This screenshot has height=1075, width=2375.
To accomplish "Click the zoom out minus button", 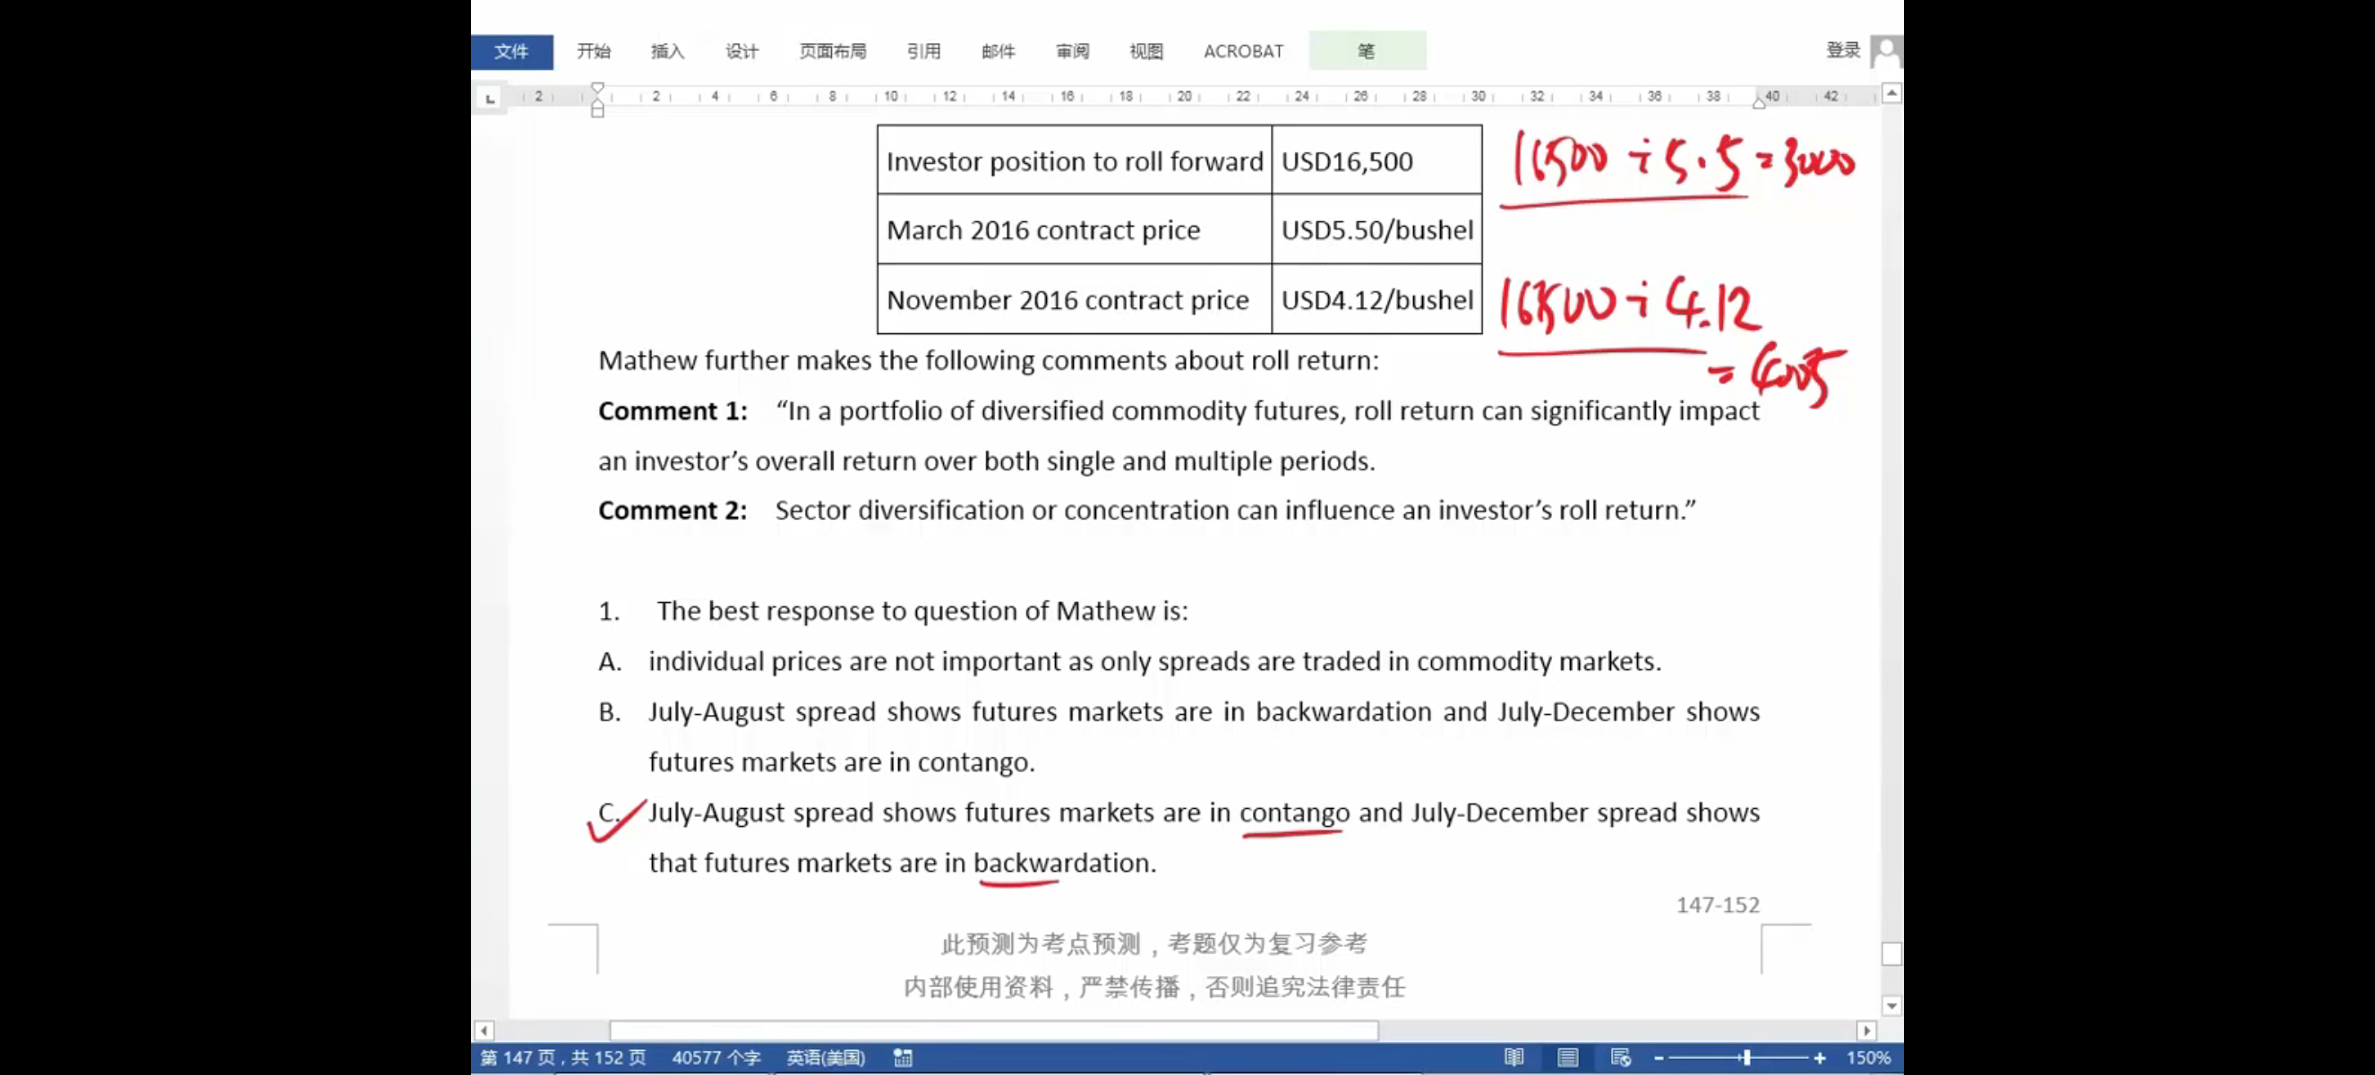I will (1659, 1057).
